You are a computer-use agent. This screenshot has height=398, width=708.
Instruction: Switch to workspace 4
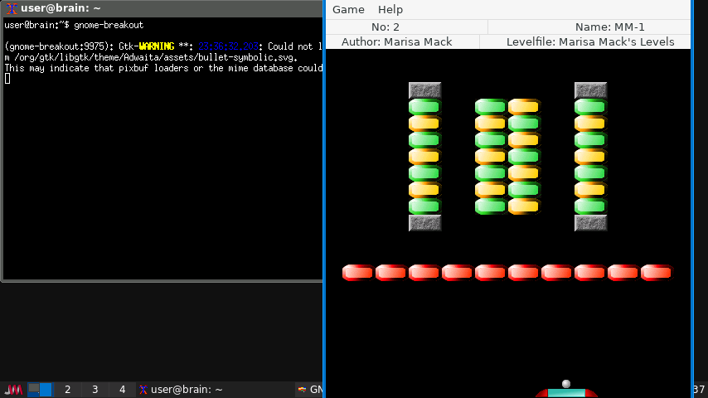[x=122, y=390]
